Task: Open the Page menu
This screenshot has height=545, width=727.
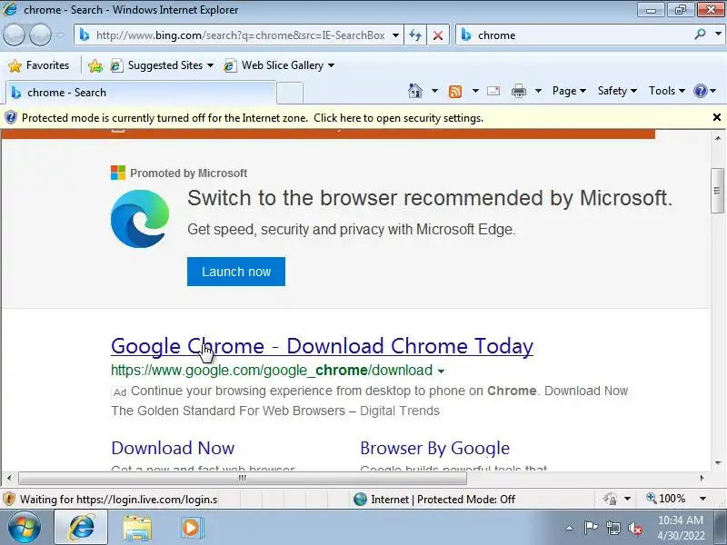Action: pyautogui.click(x=569, y=91)
